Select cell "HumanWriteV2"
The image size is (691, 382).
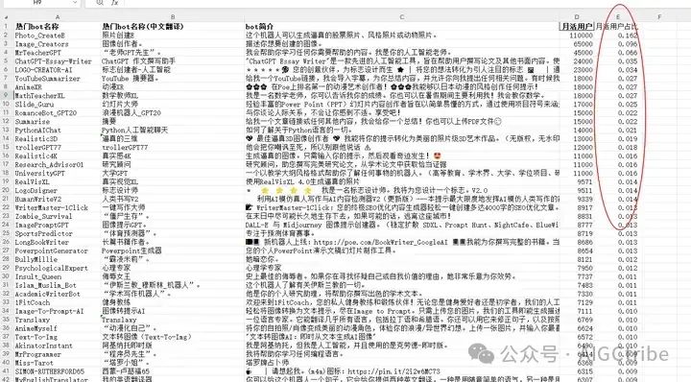37,199
